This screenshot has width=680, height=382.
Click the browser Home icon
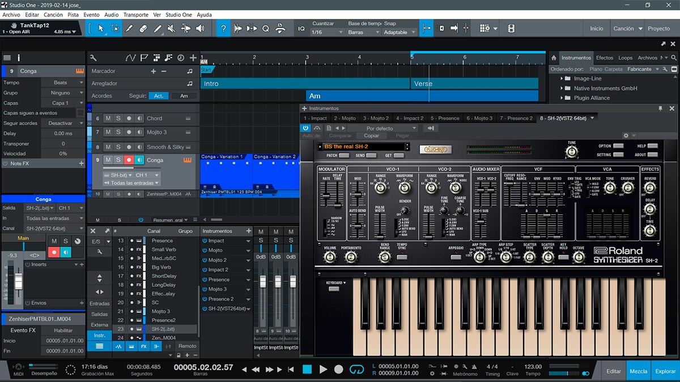554,58
